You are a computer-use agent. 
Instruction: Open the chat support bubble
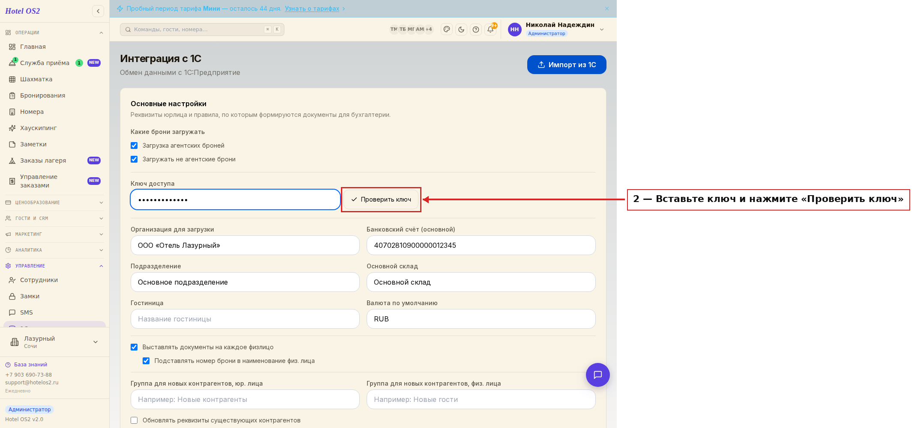pos(597,375)
